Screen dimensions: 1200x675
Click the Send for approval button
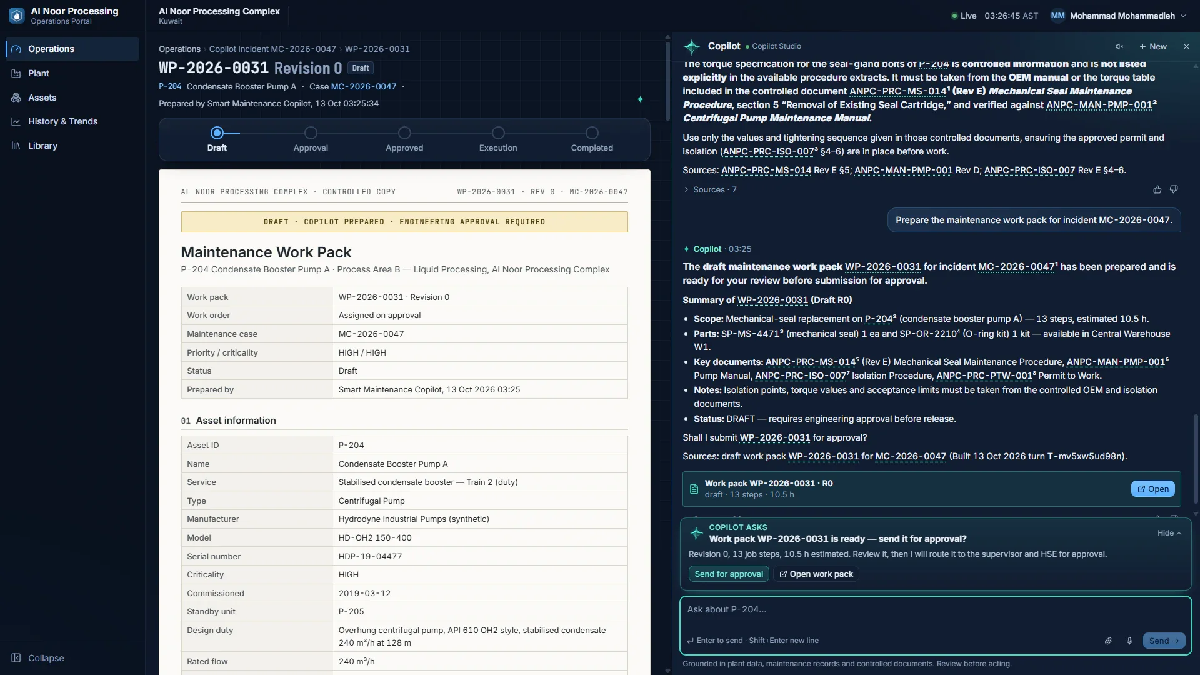[x=729, y=574]
